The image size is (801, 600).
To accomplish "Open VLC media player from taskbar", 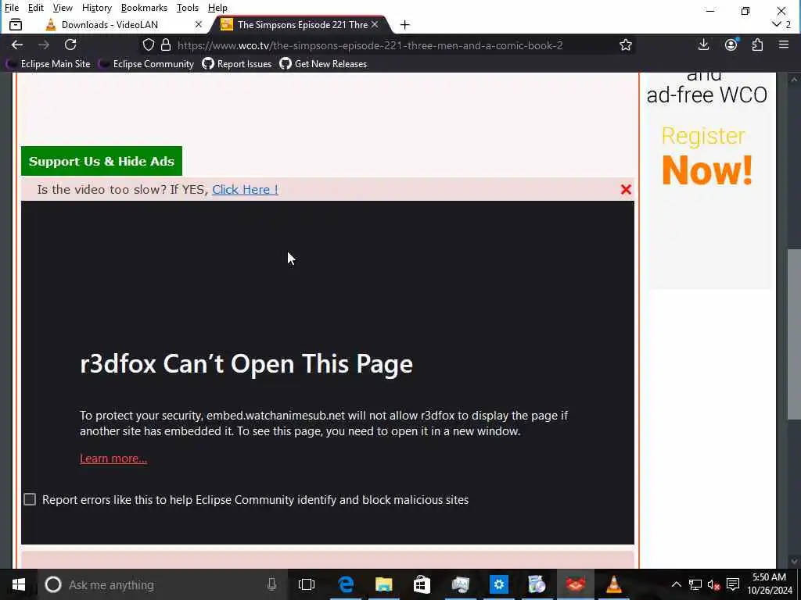I will coord(613,584).
